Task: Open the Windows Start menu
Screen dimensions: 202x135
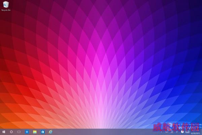Action: (4, 132)
